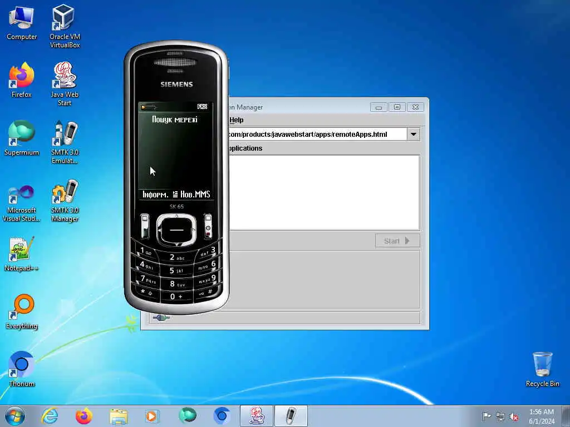This screenshot has width=570, height=427.
Task: Select the Supermium desktop shortcut
Action: coord(22,138)
